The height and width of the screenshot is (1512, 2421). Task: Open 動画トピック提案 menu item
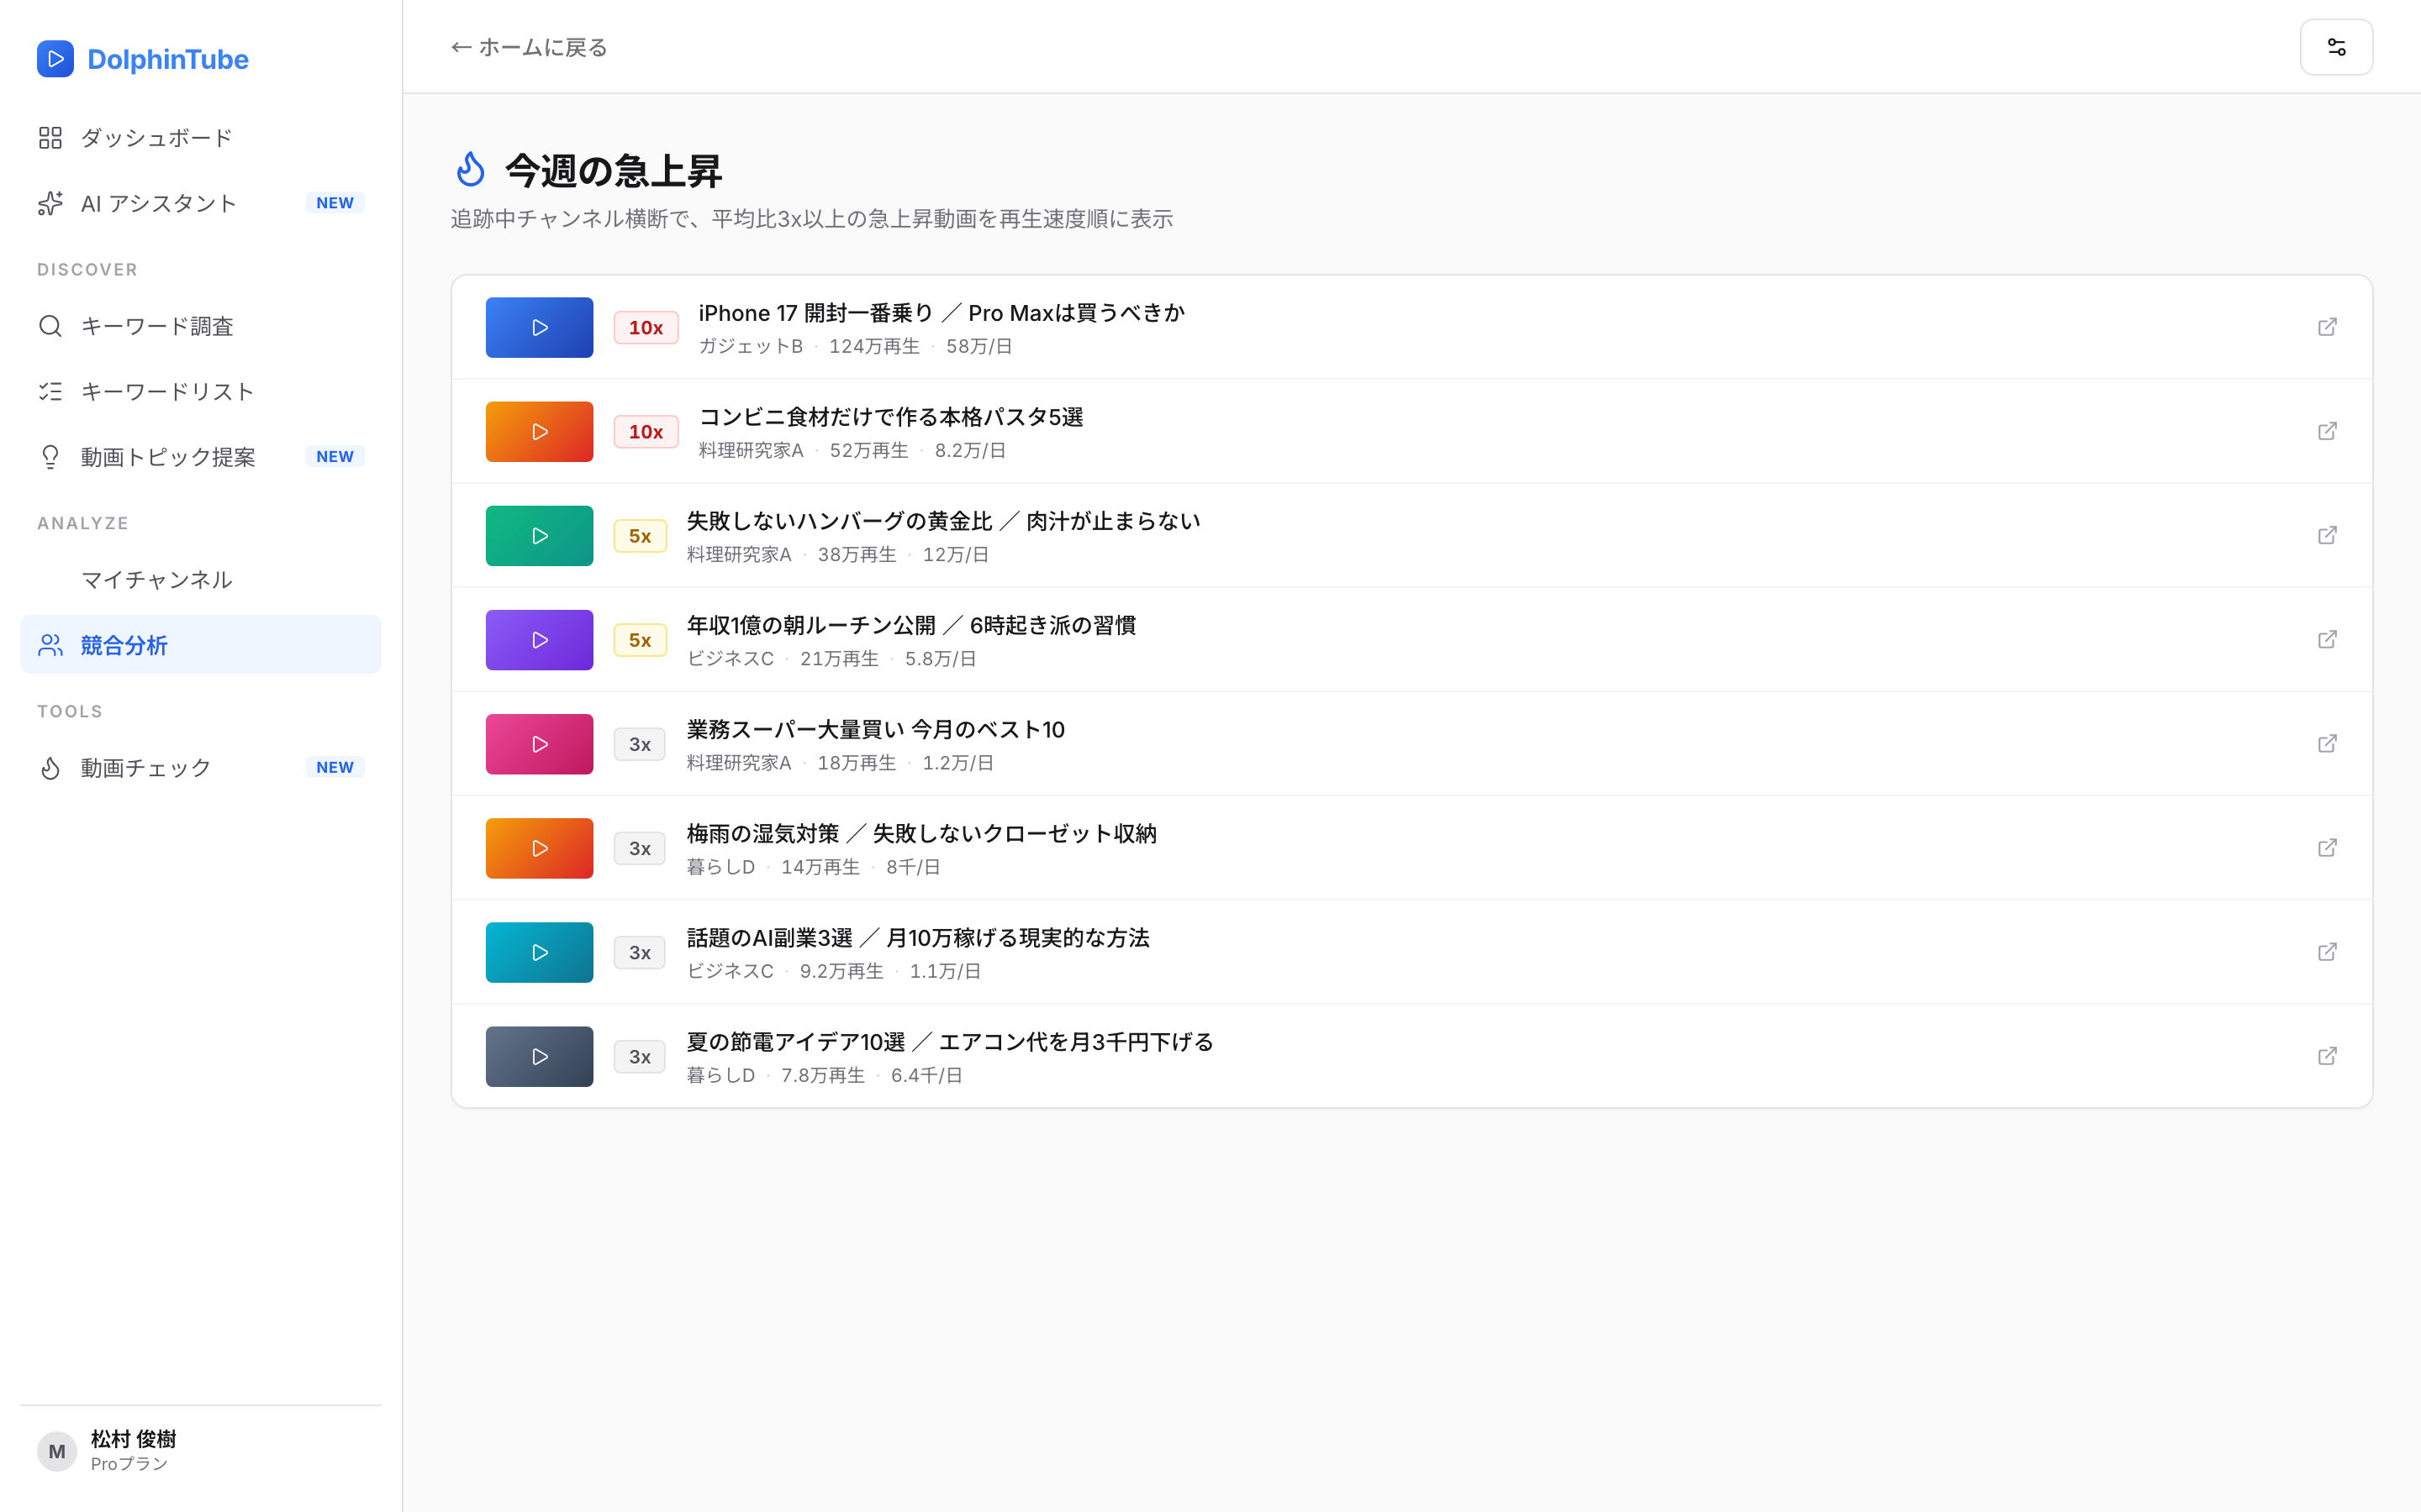[x=200, y=457]
